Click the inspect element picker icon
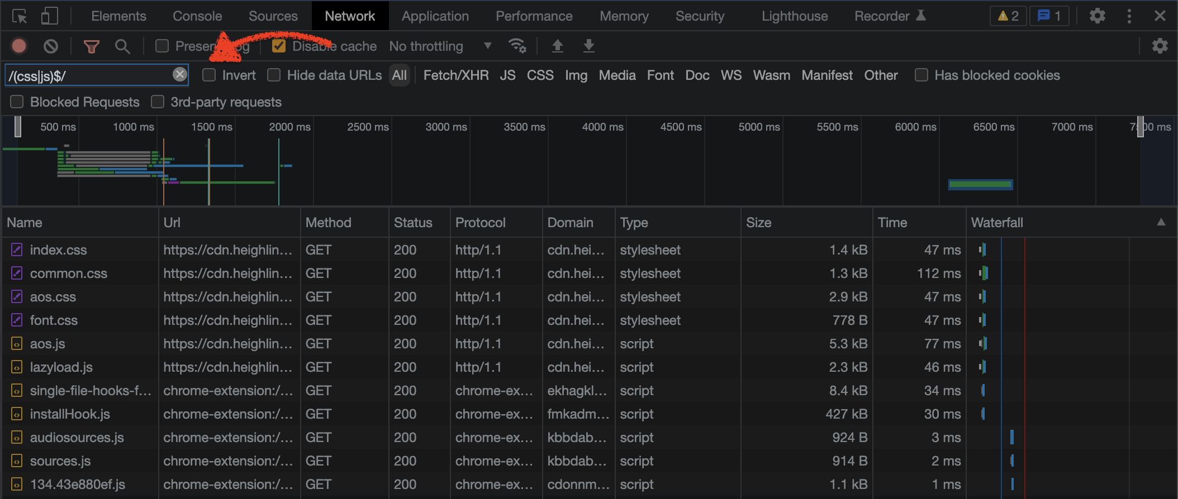 (x=20, y=16)
